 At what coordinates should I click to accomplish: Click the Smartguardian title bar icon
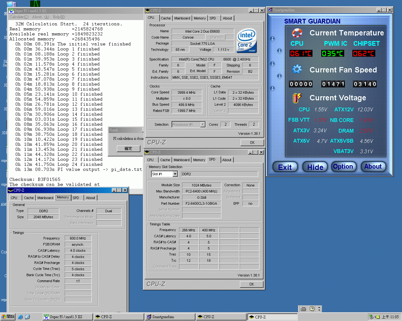click(270, 10)
